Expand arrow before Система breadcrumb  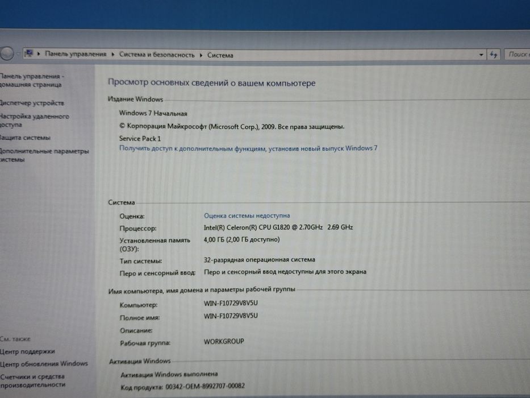[201, 55]
